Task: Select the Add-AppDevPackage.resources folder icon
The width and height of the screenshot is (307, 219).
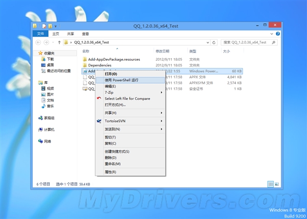Action: (85, 59)
